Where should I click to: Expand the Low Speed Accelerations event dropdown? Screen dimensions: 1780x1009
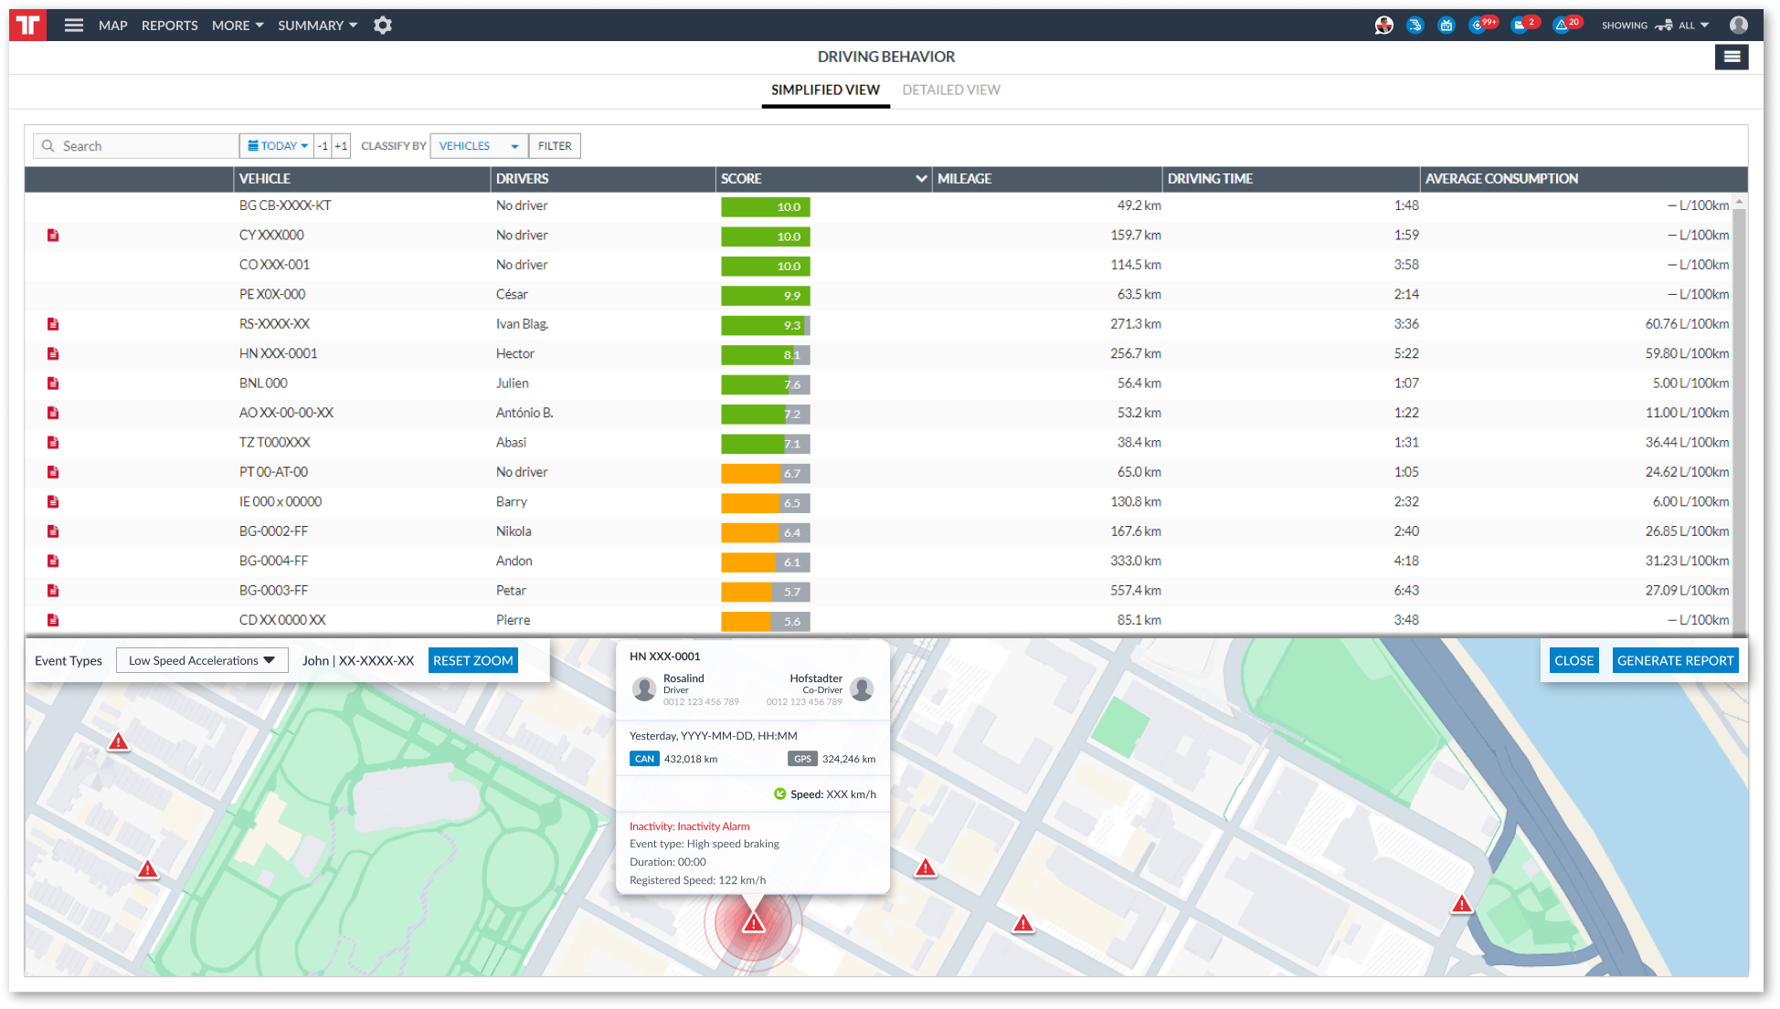[202, 660]
